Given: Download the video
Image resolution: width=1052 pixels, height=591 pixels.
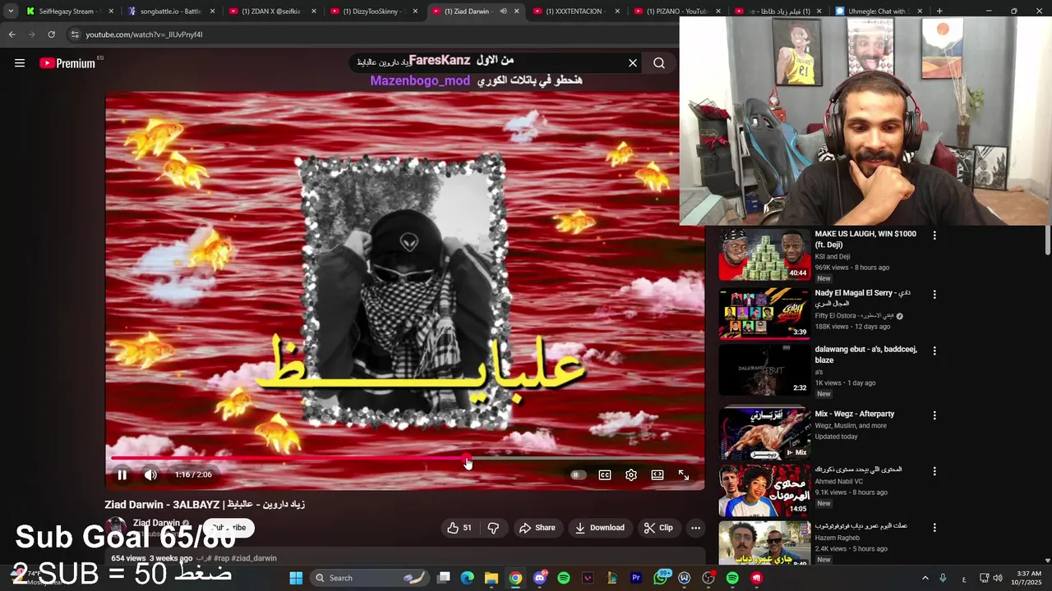Looking at the screenshot, I should coord(599,528).
